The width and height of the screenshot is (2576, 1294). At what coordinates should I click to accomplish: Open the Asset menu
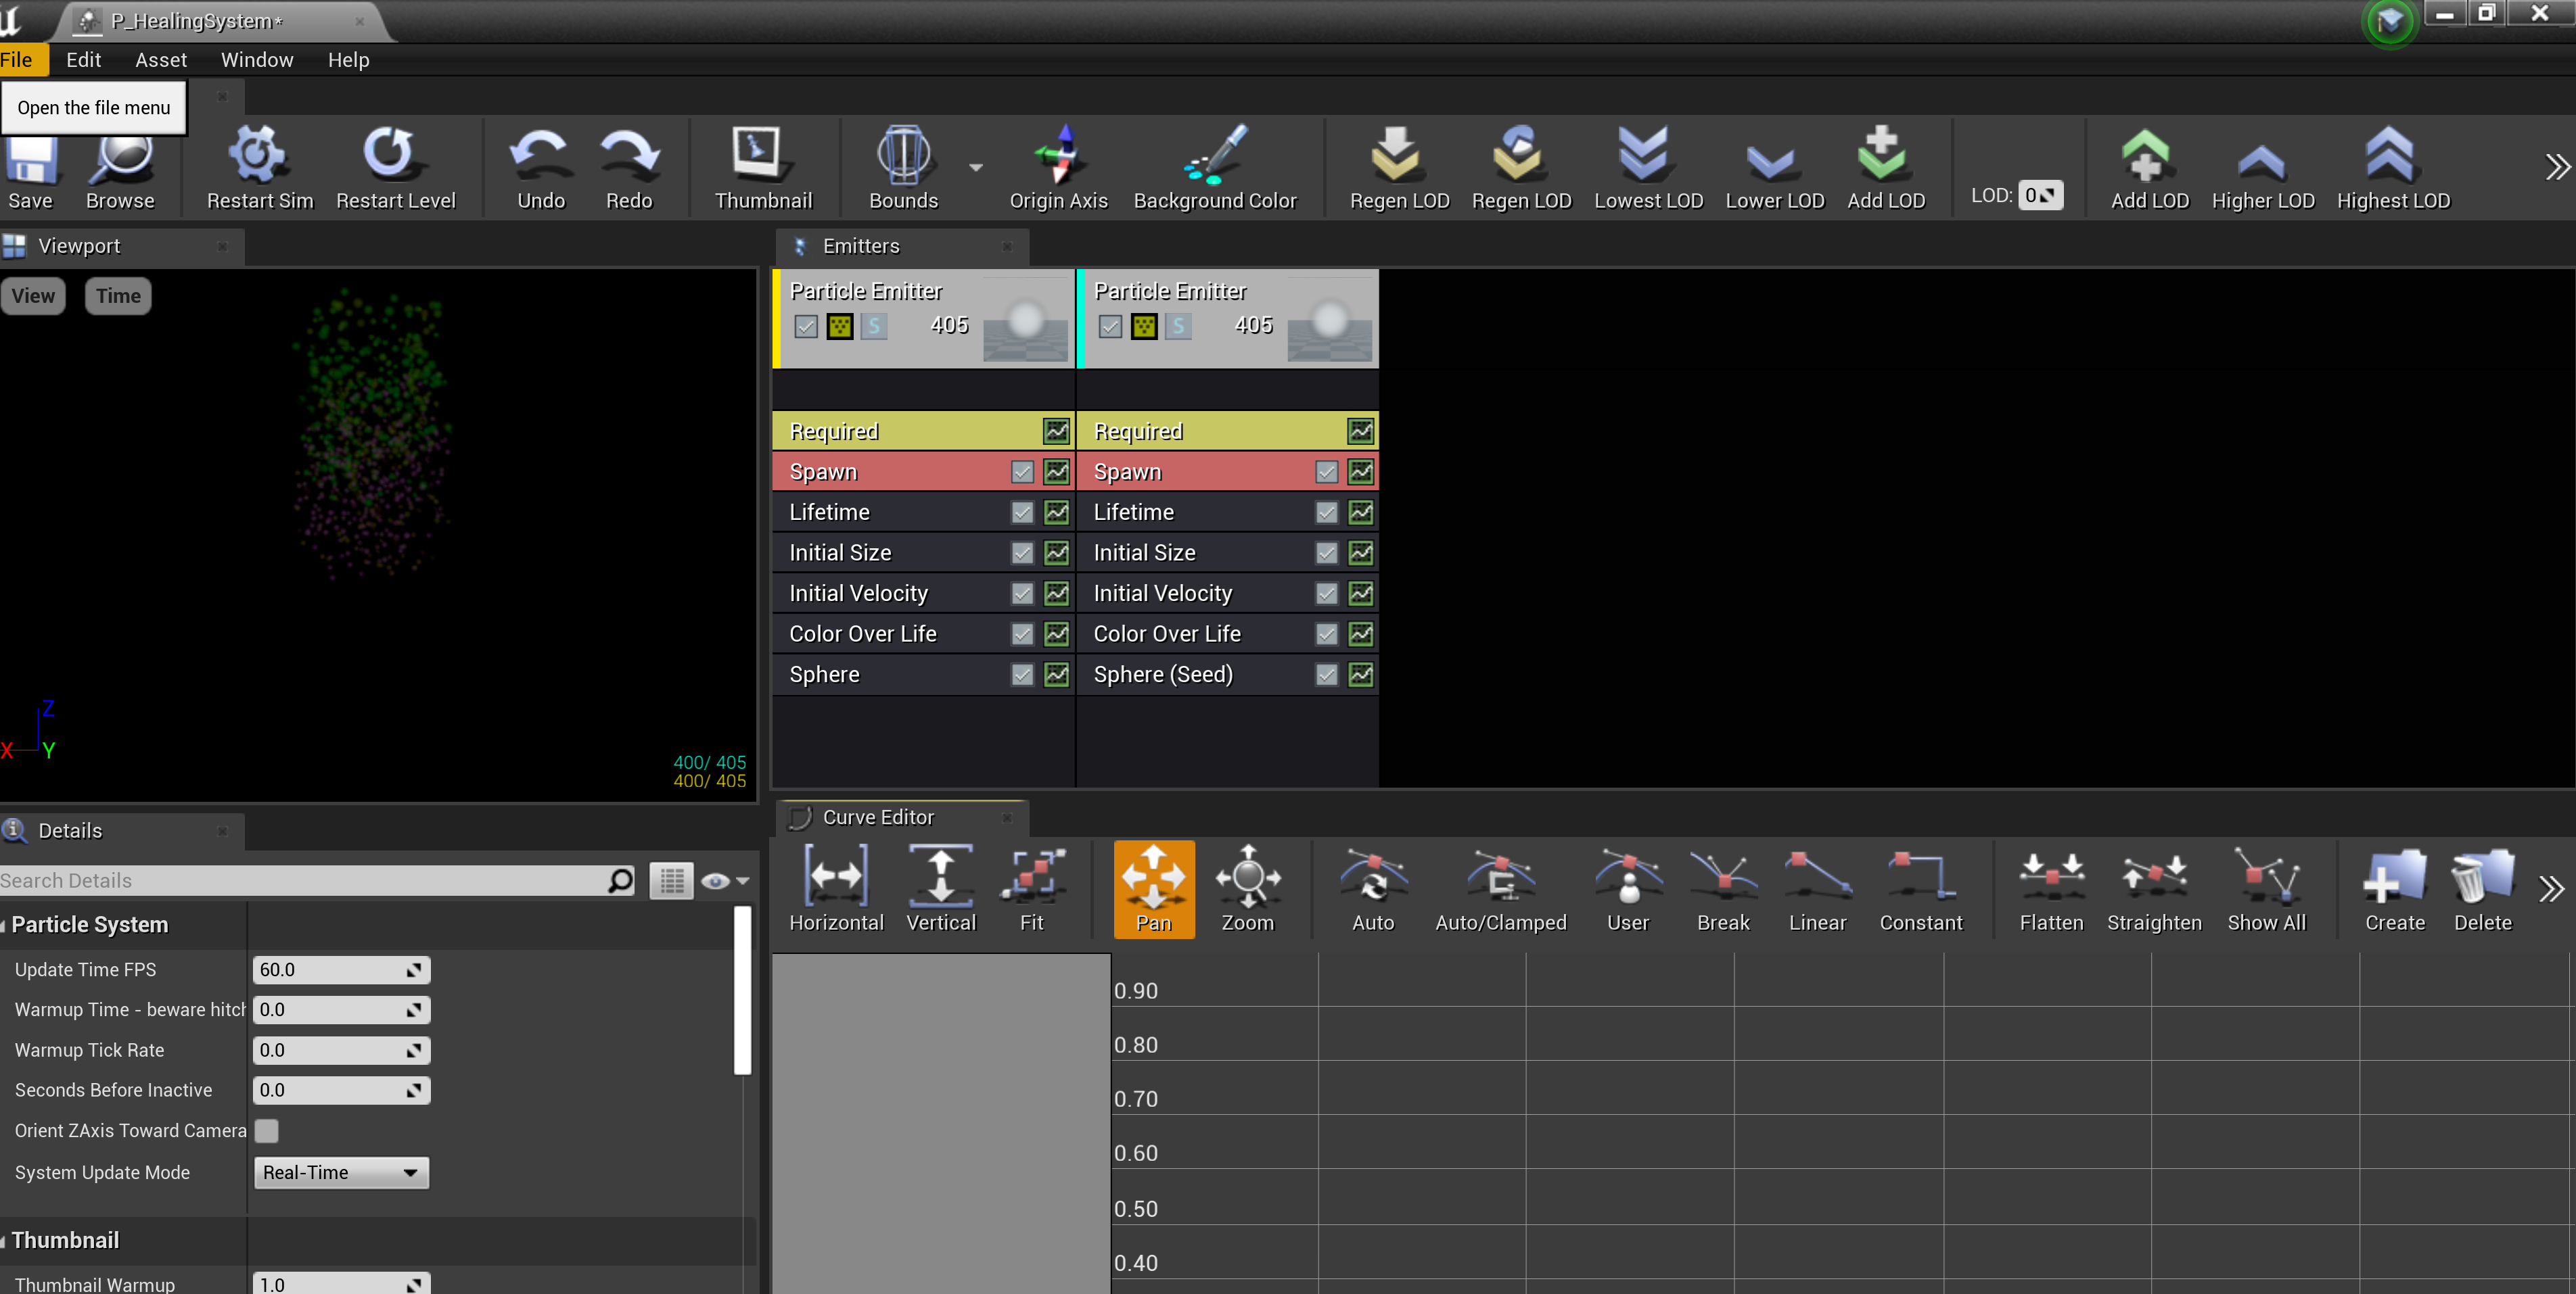tap(160, 59)
